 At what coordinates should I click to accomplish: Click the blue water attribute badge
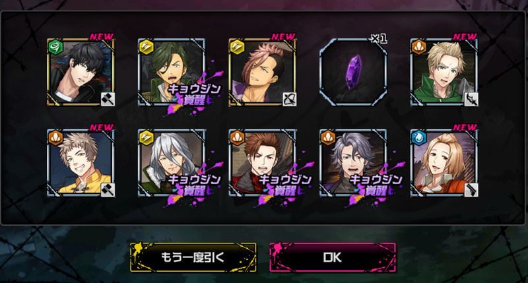coord(419,138)
